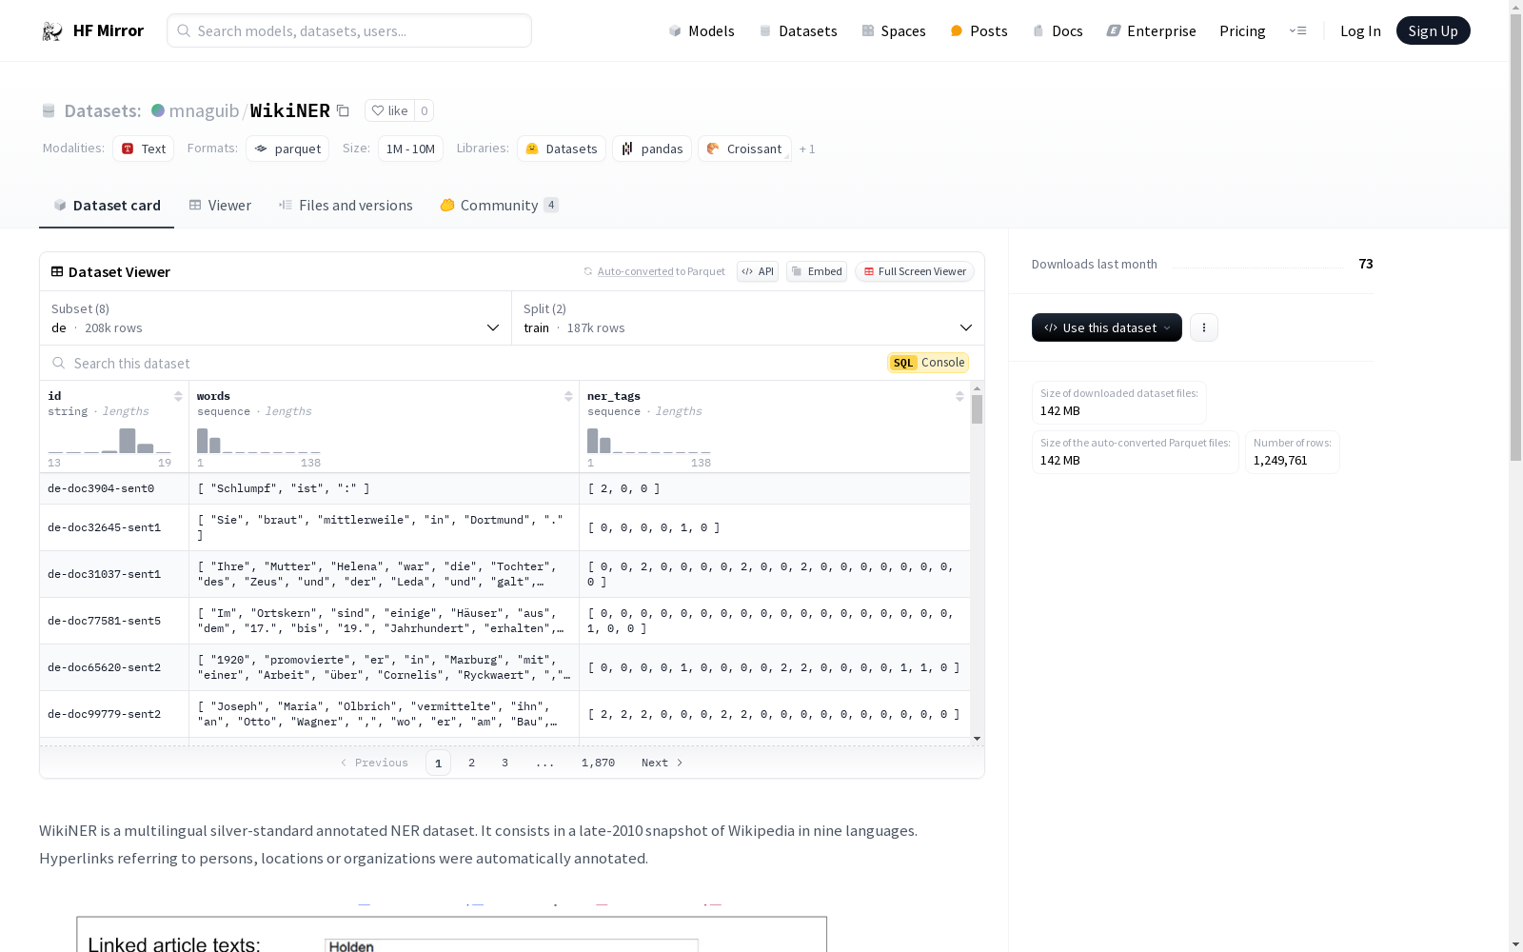Jump to page 2 of the rows
This screenshot has height=952, width=1523.
tap(471, 763)
